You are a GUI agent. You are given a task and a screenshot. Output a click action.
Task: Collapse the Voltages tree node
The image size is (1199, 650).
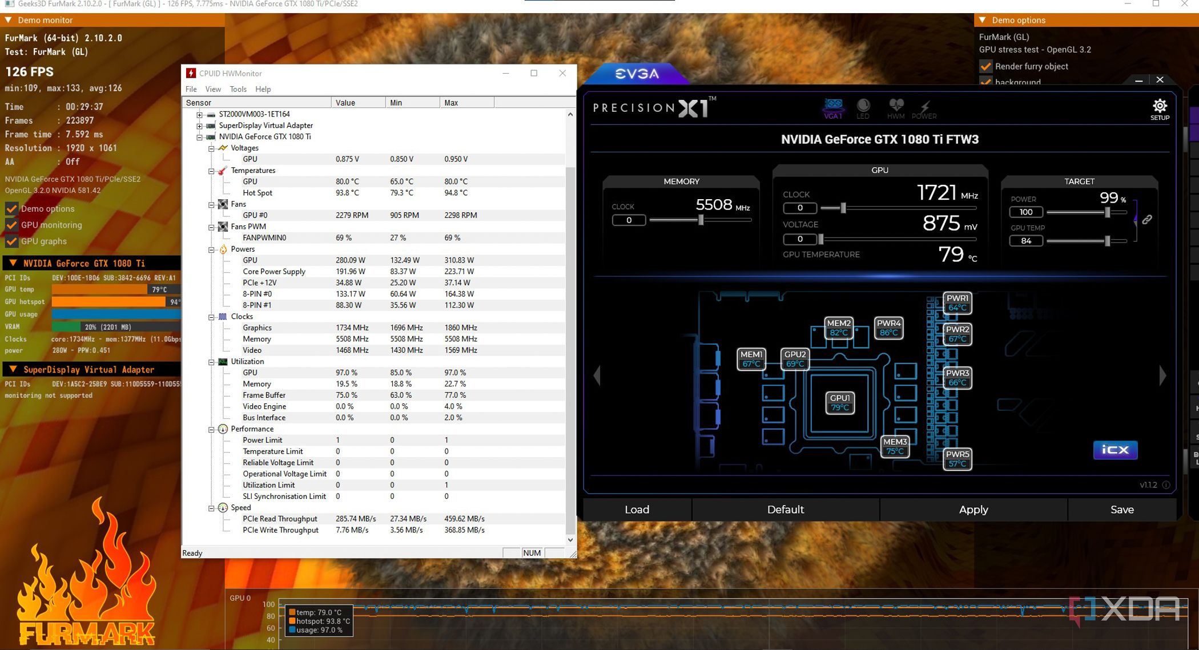click(x=211, y=148)
